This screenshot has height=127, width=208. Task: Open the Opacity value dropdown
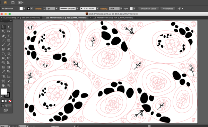click(x=121, y=9)
